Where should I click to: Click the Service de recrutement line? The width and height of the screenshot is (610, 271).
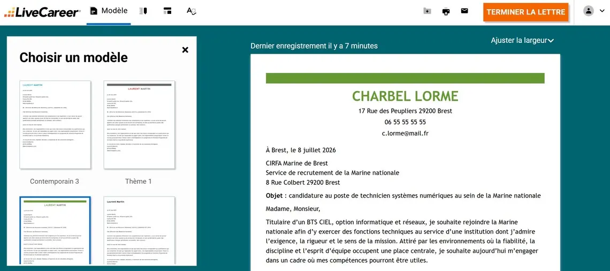332,173
